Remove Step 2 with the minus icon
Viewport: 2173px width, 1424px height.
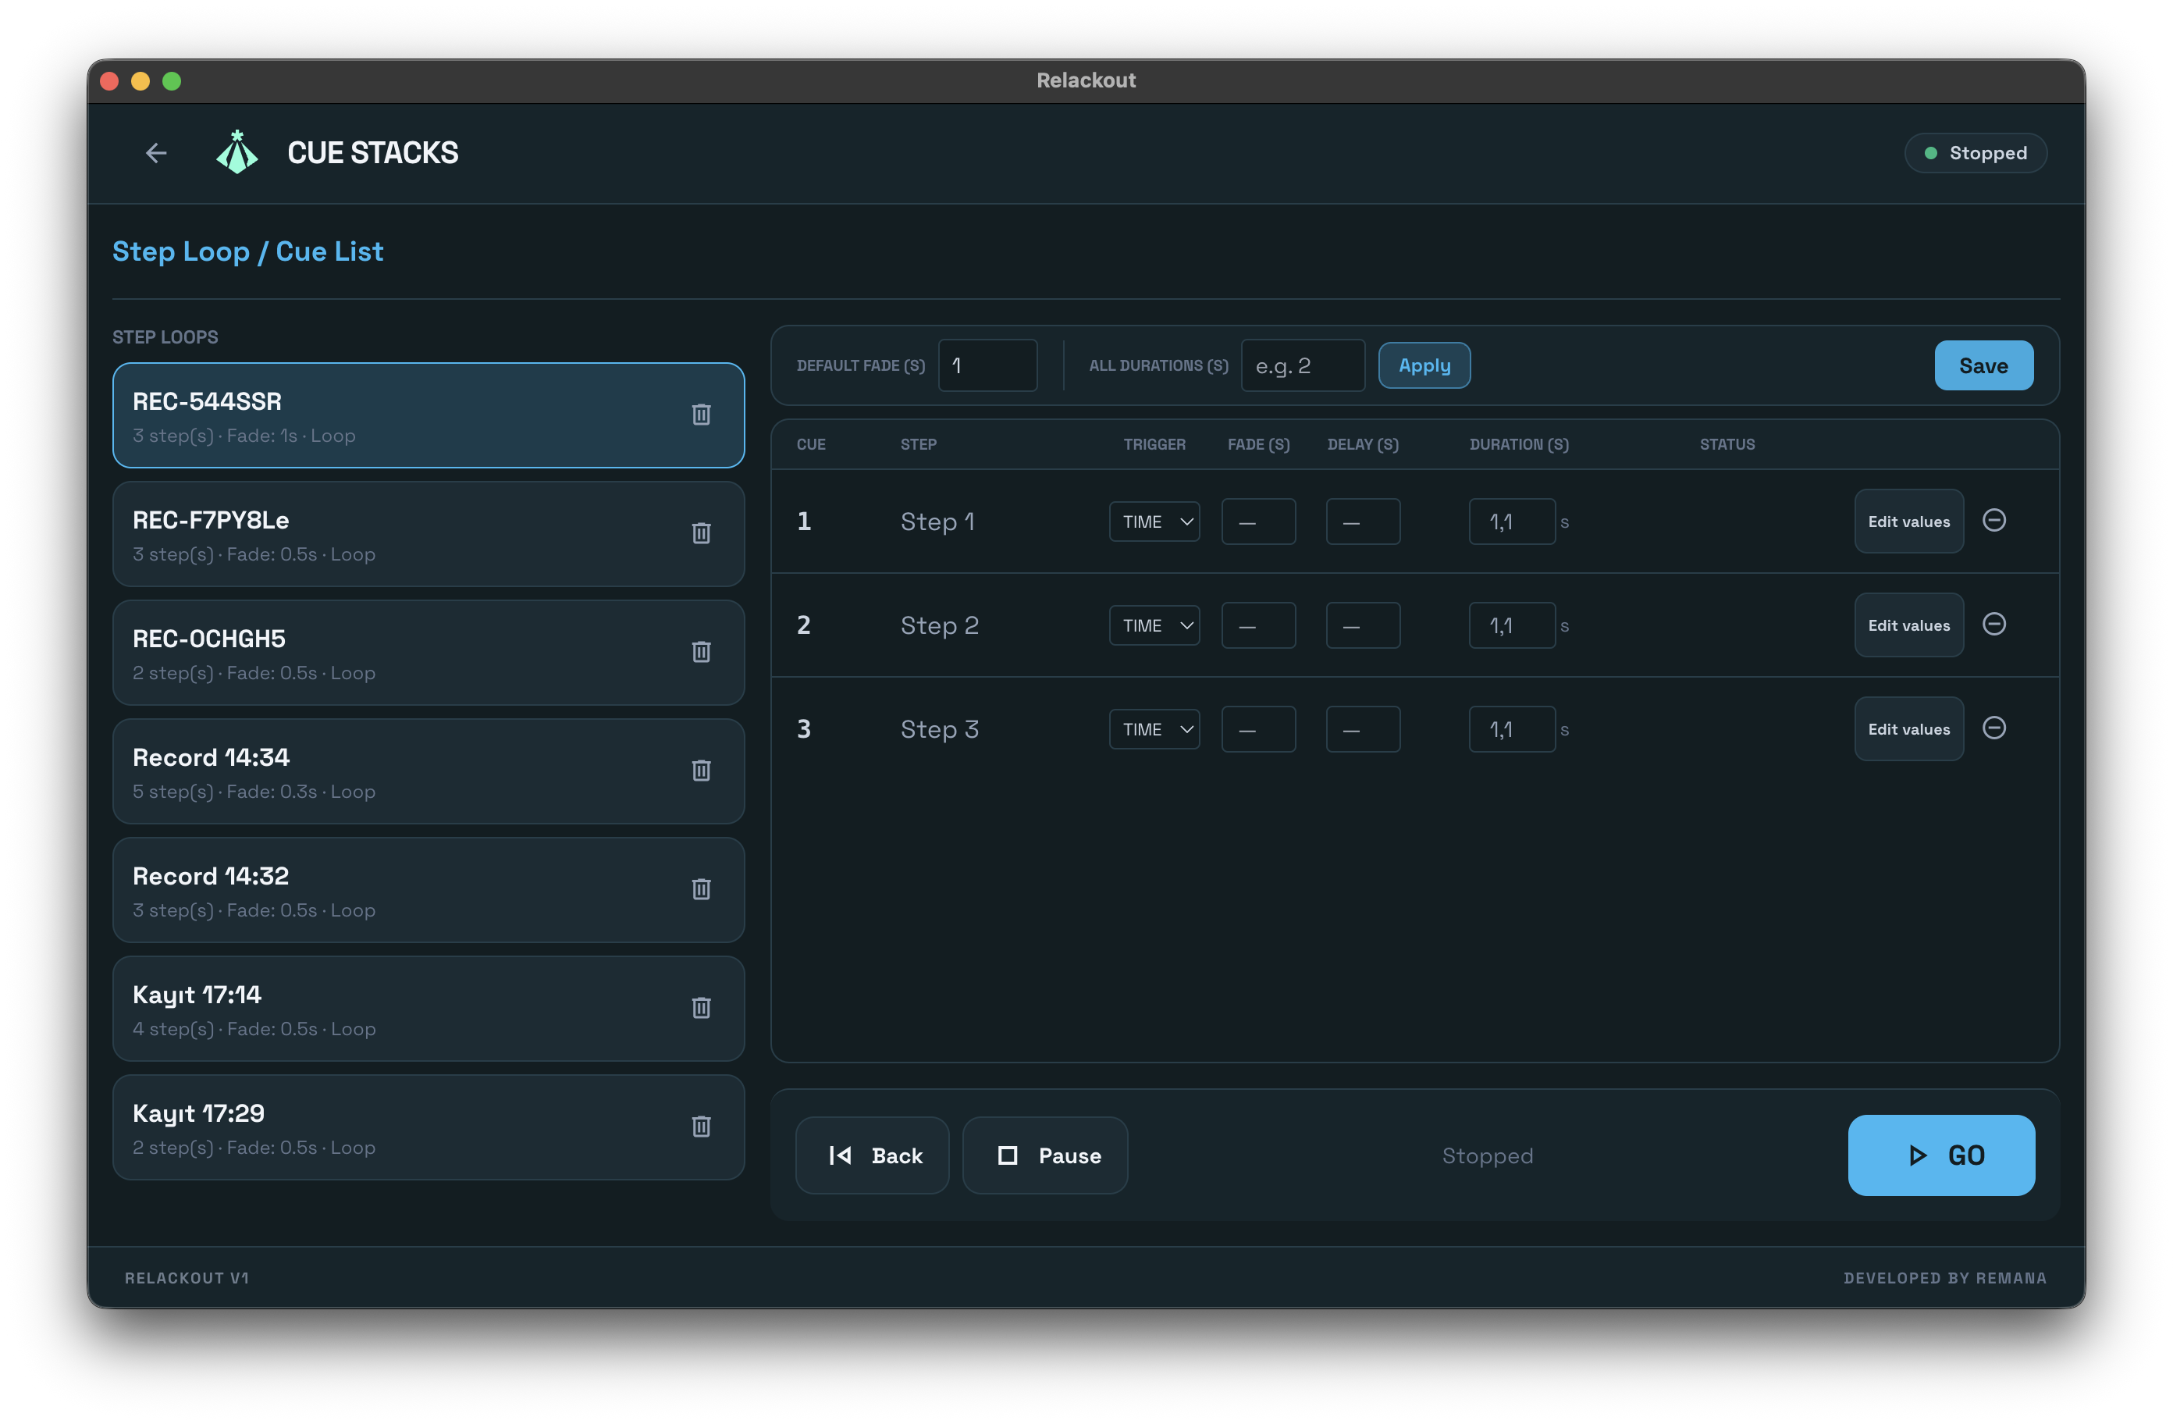[x=1994, y=625]
